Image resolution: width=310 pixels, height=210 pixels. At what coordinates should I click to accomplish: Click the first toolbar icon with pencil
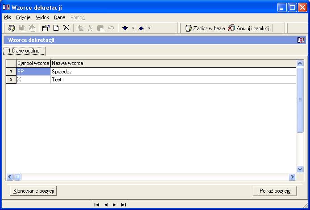[12, 28]
